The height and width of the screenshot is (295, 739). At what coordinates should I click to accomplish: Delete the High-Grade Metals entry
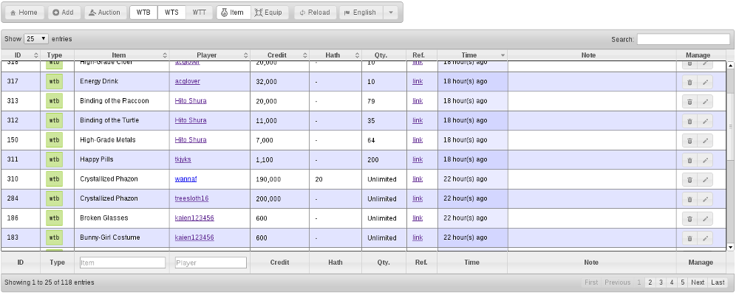[689, 141]
